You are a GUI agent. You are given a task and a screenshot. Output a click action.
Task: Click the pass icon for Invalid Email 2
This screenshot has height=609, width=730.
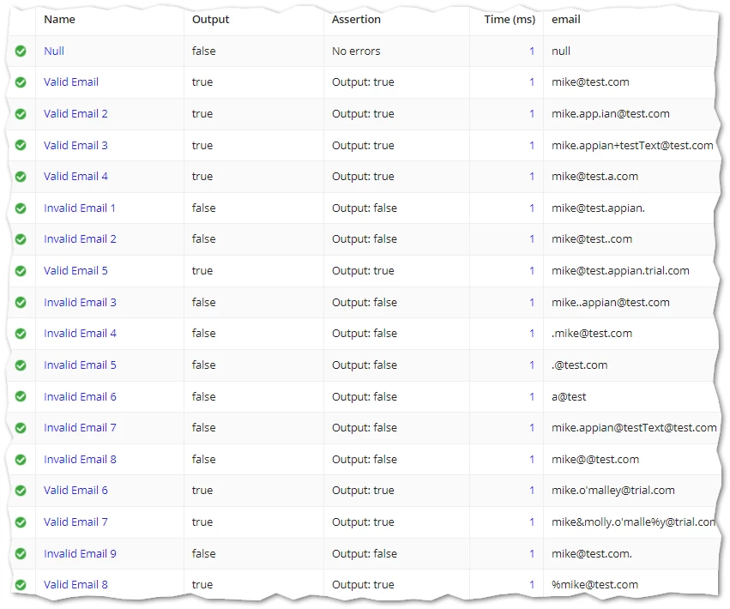point(21,239)
